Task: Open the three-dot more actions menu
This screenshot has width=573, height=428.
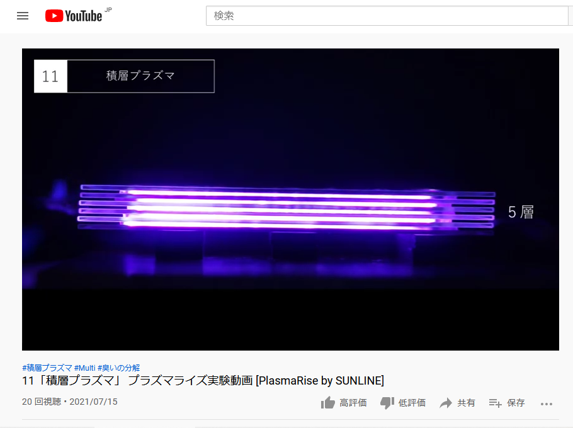Action: coord(547,403)
